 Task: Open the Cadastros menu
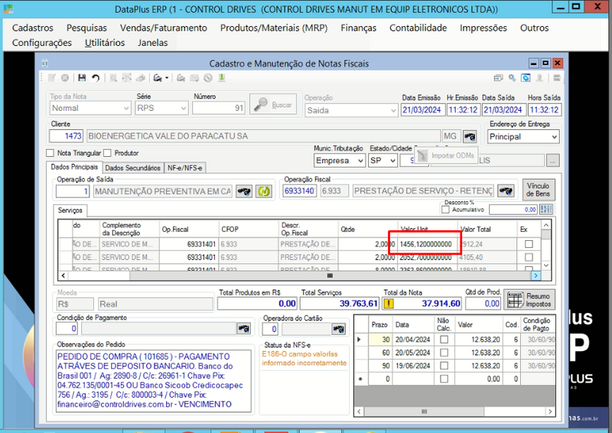pyautogui.click(x=33, y=28)
